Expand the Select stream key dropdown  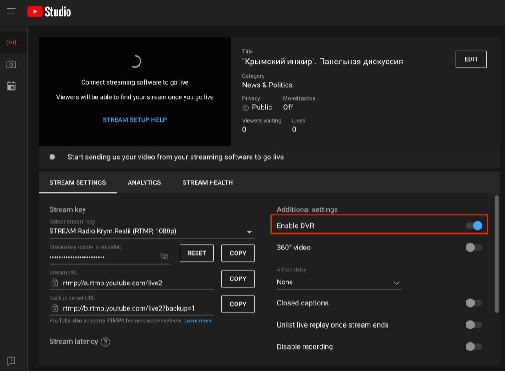(x=152, y=232)
